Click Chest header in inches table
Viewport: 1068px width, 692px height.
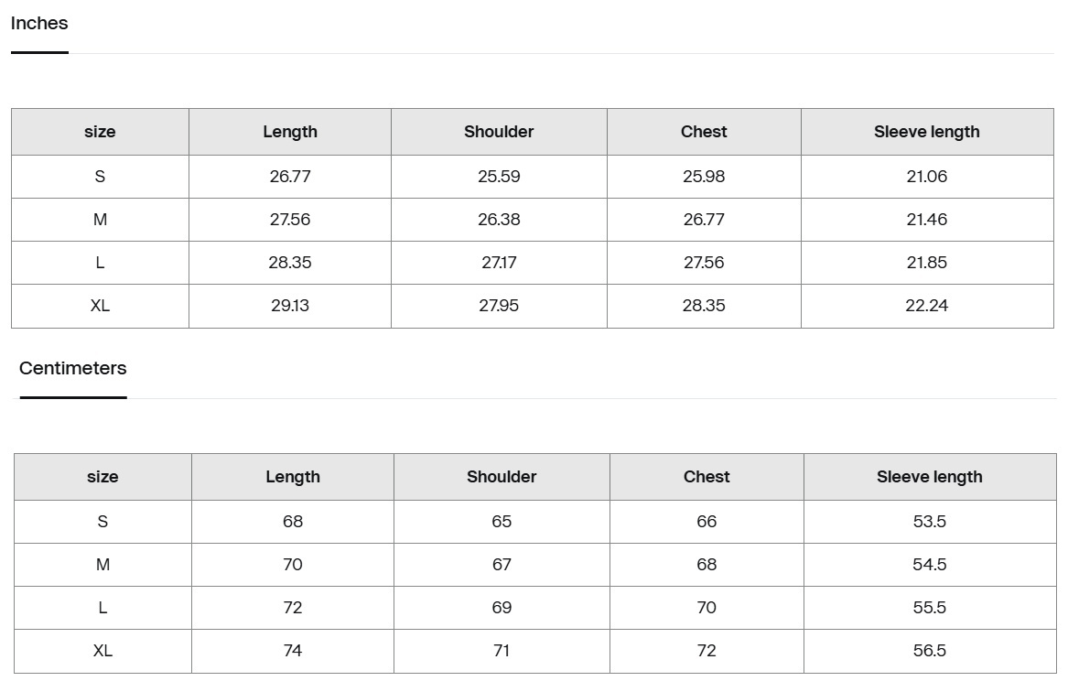[x=704, y=132]
